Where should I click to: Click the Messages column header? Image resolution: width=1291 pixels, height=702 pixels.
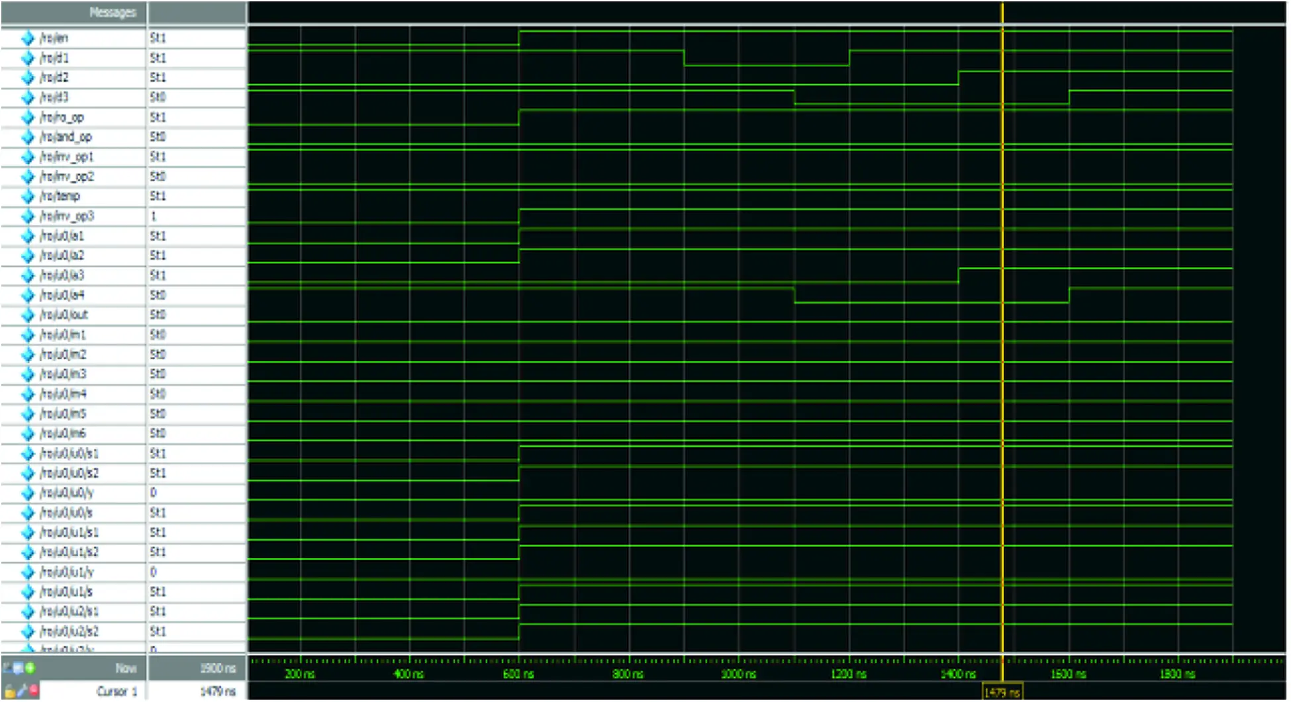[113, 13]
